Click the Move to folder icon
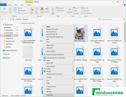 pos(31,9)
